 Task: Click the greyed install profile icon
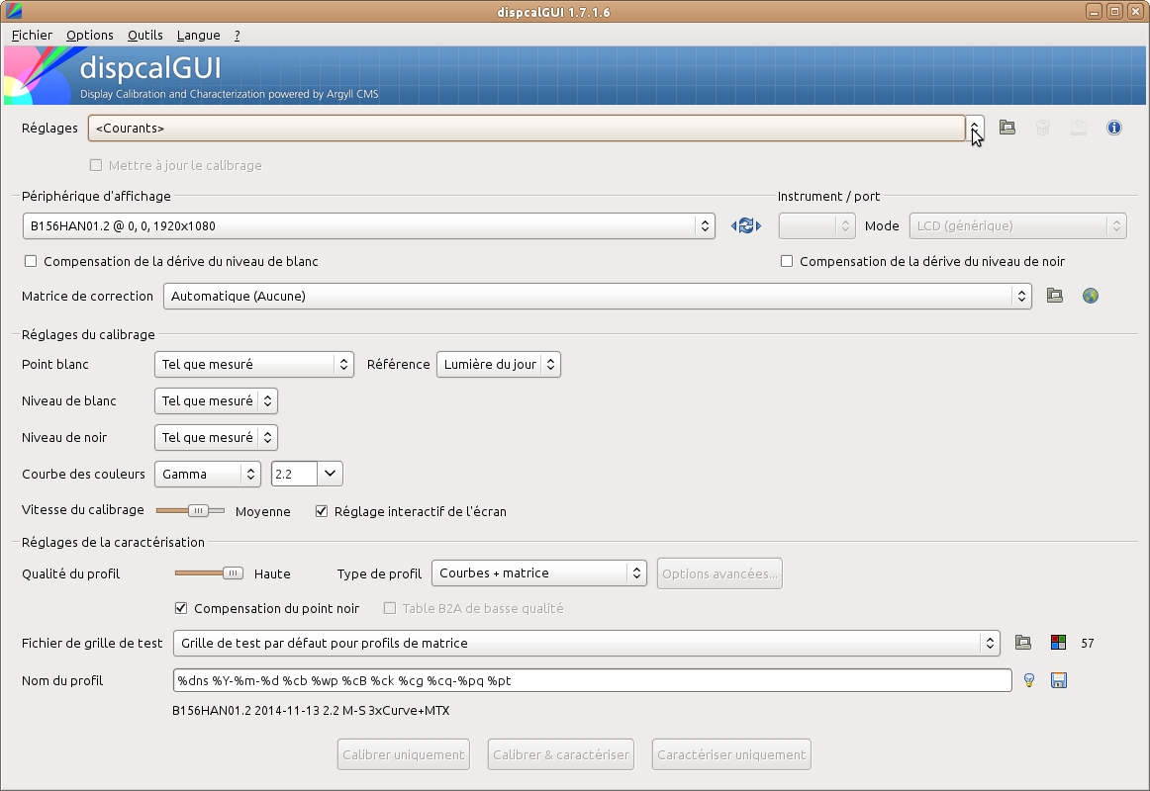click(1078, 128)
